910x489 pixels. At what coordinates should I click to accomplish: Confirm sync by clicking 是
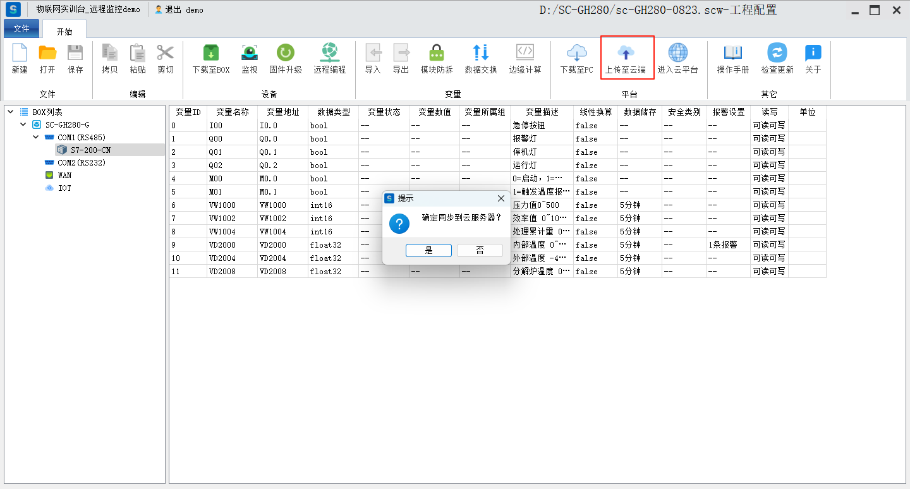(428, 250)
